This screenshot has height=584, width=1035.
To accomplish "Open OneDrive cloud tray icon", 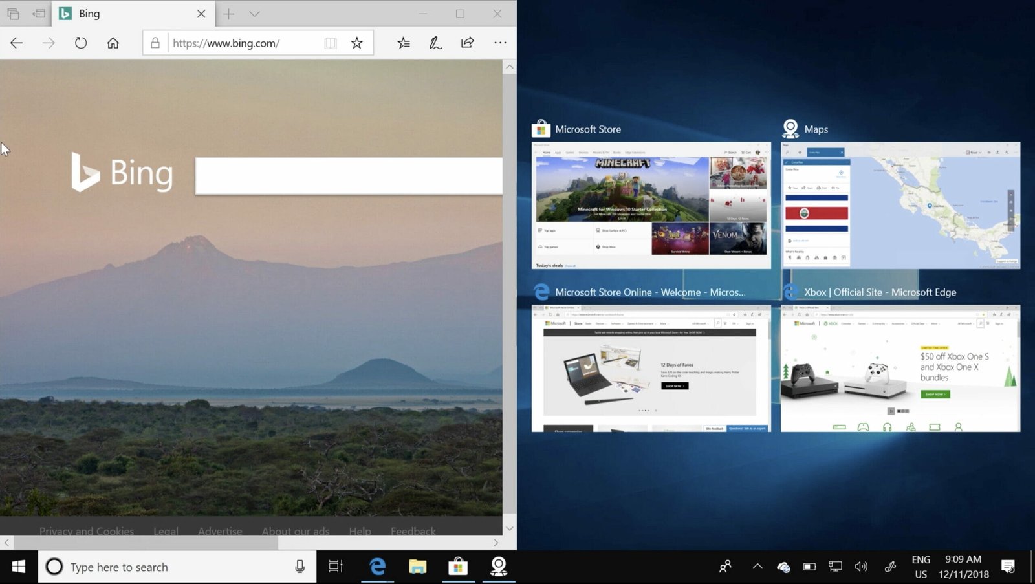I will point(783,567).
